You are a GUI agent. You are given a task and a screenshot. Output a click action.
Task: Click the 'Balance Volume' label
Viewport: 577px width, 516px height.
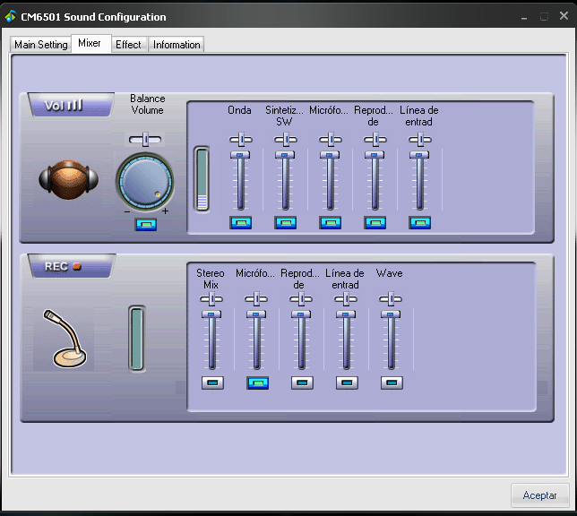pyautogui.click(x=147, y=104)
